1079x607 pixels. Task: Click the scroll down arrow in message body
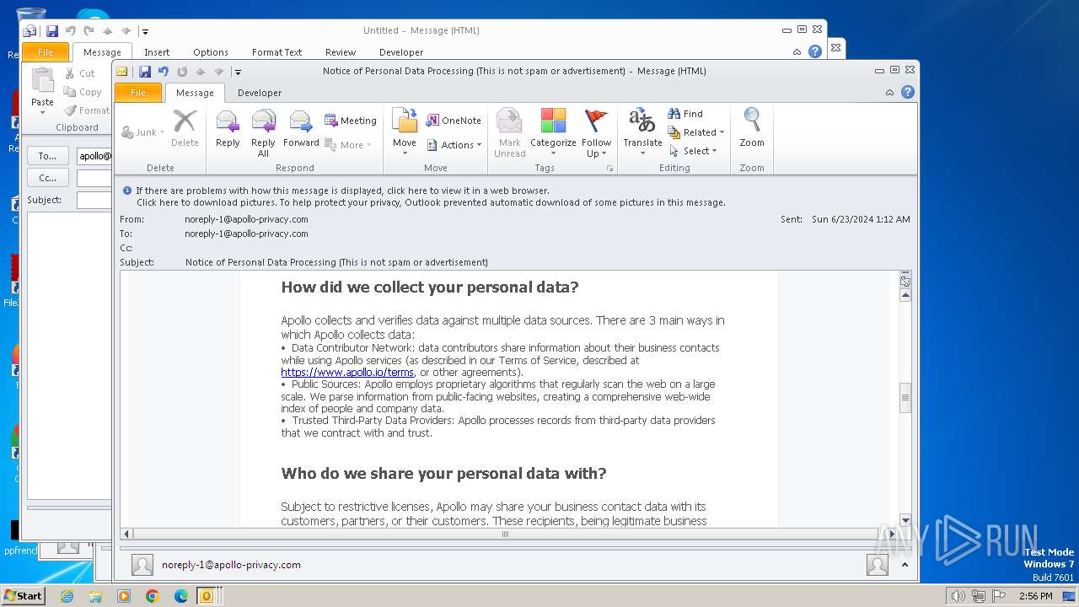click(x=905, y=520)
